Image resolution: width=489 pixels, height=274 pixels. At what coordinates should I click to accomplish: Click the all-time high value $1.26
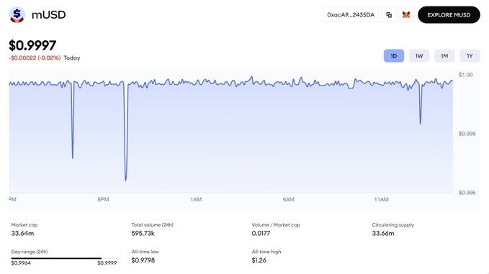click(x=259, y=260)
